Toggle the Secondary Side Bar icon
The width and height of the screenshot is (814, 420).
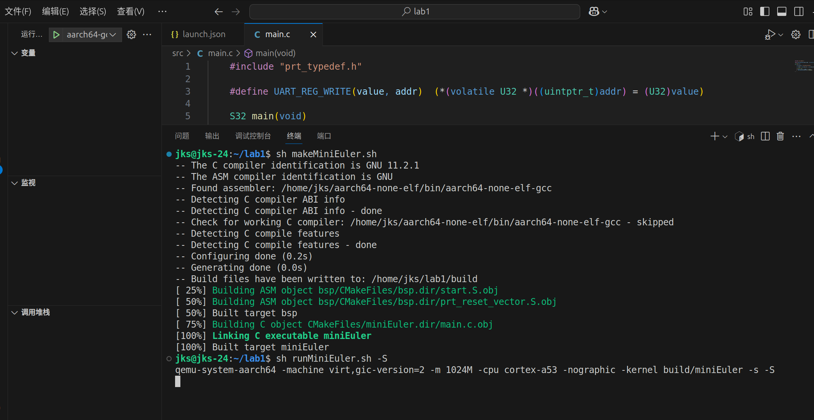coord(798,11)
